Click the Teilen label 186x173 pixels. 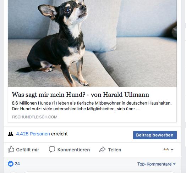tap(115, 150)
